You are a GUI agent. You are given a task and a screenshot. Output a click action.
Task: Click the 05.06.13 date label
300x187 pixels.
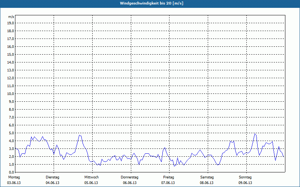click(91, 183)
